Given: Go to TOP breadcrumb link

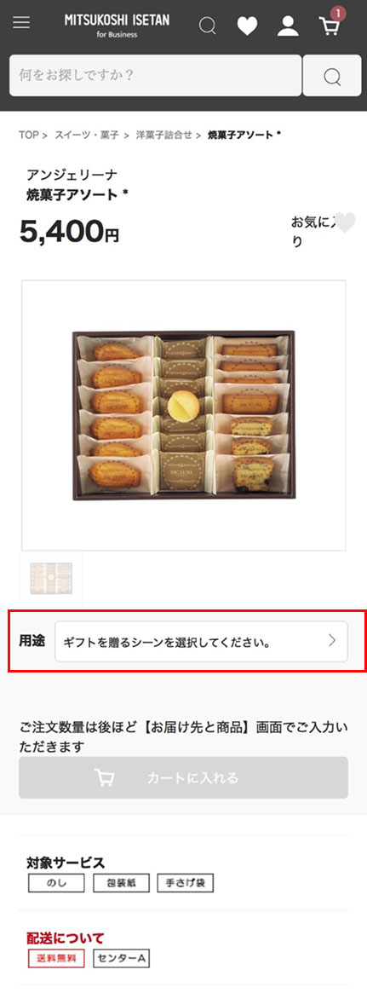Looking at the screenshot, I should pyautogui.click(x=28, y=135).
